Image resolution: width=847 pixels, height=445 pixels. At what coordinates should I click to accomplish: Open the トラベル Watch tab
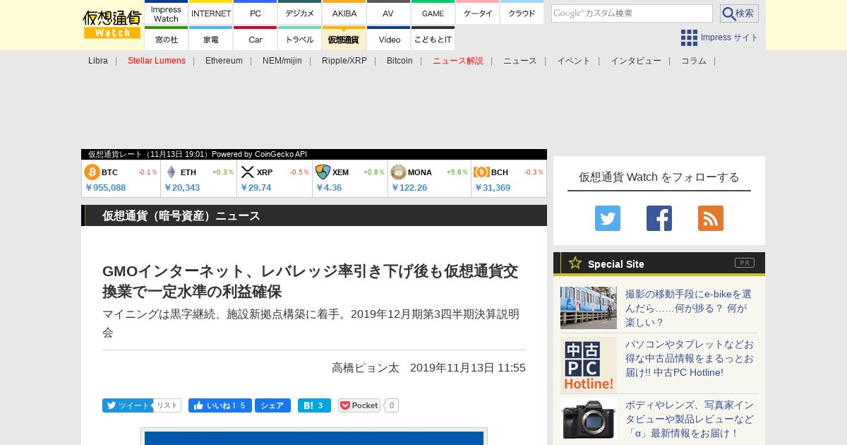(300, 39)
